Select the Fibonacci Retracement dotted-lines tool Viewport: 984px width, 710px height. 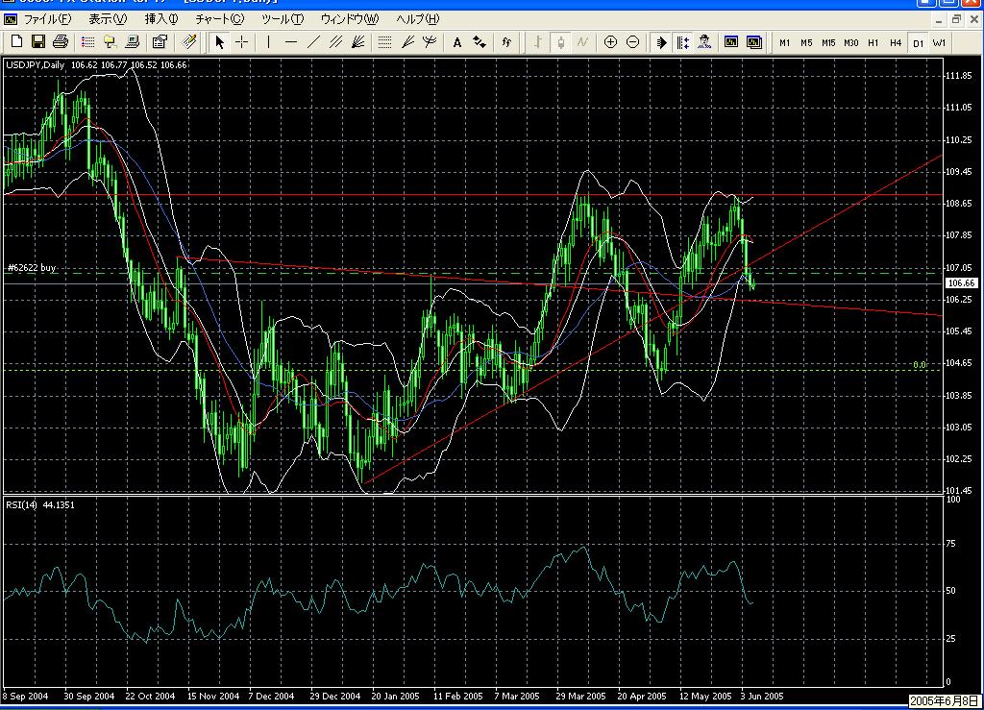[x=384, y=42]
